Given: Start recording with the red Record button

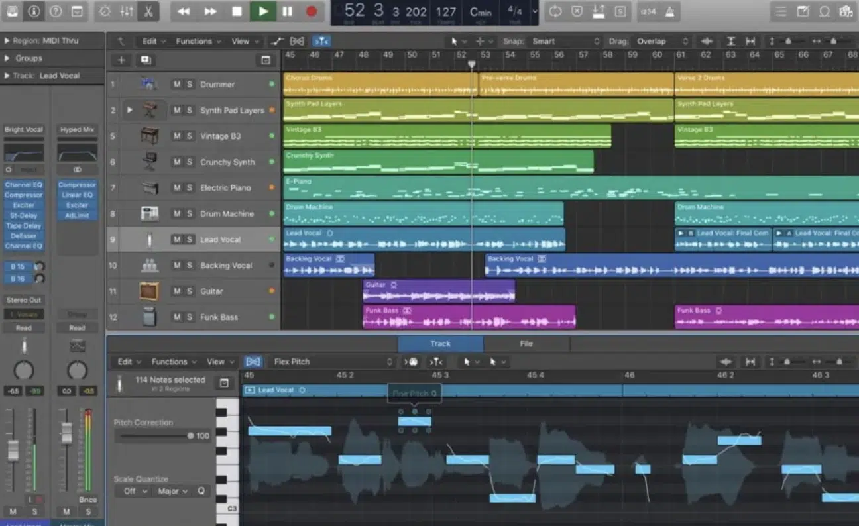Looking at the screenshot, I should [x=312, y=11].
